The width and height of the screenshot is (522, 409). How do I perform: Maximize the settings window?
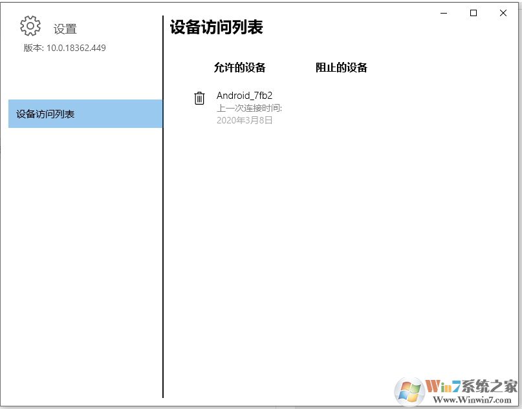[x=473, y=13]
